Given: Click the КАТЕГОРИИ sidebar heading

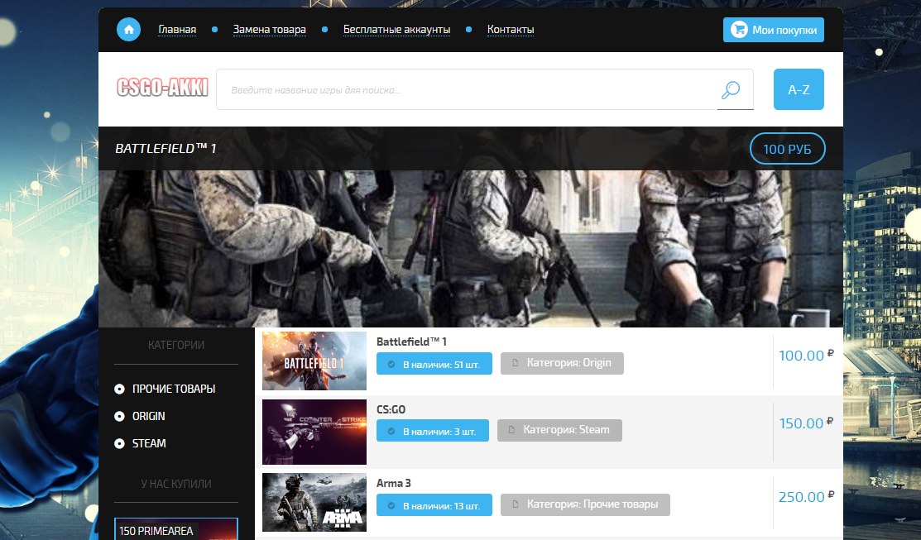Looking at the screenshot, I should [x=176, y=345].
